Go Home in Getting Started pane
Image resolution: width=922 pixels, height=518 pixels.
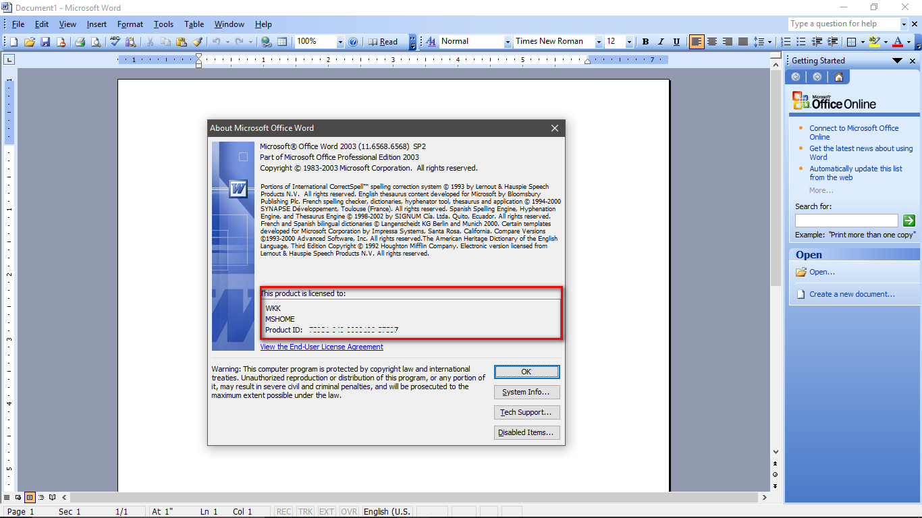tap(838, 77)
